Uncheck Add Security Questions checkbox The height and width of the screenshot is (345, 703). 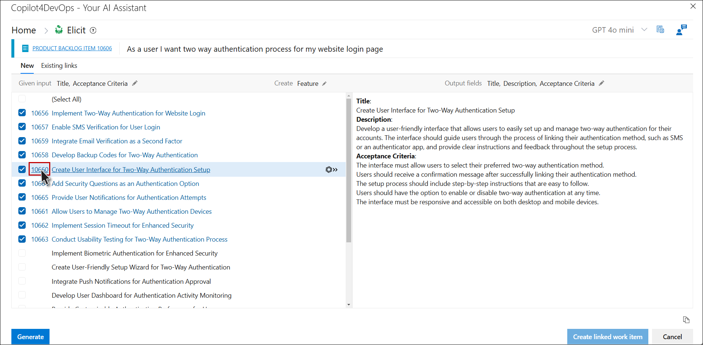[x=22, y=183]
